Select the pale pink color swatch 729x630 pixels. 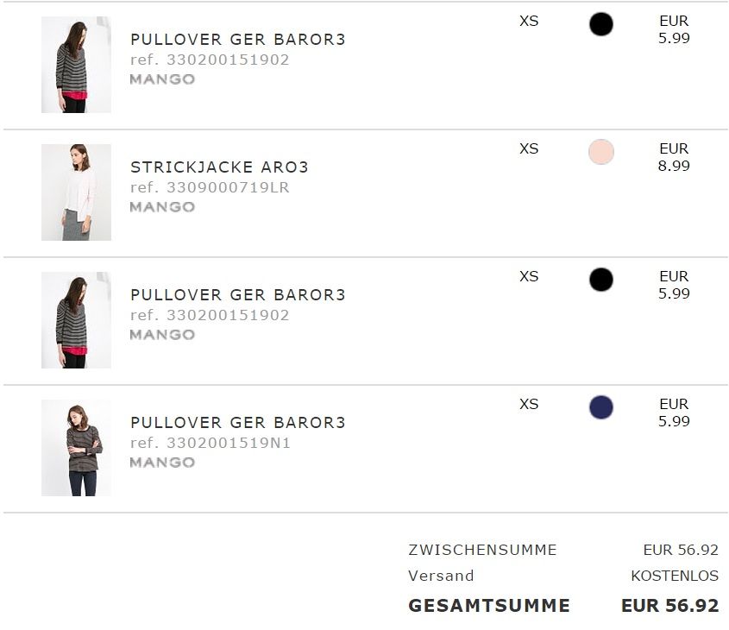601,152
